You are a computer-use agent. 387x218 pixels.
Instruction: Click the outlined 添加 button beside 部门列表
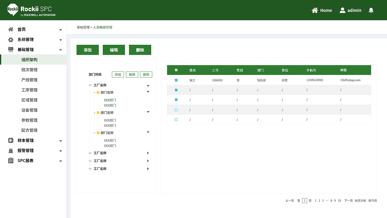118,74
